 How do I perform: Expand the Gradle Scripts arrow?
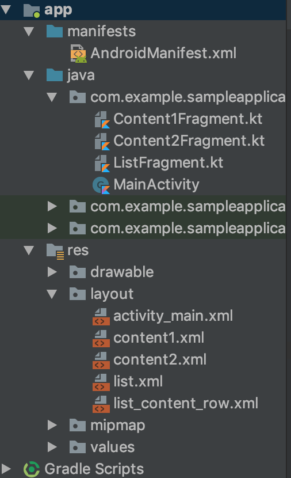[6, 469]
